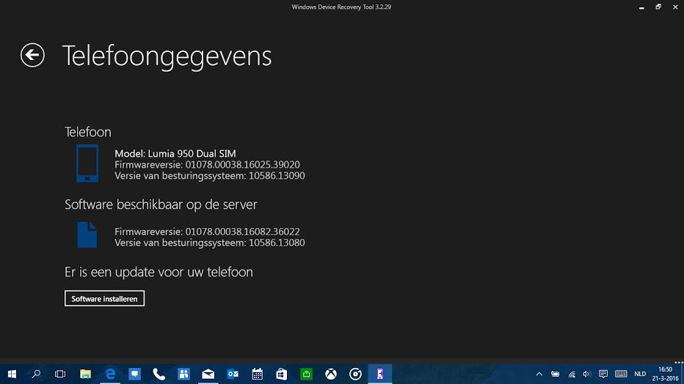Launch Microsoft Edge from the taskbar
684x384 pixels.
pos(110,374)
